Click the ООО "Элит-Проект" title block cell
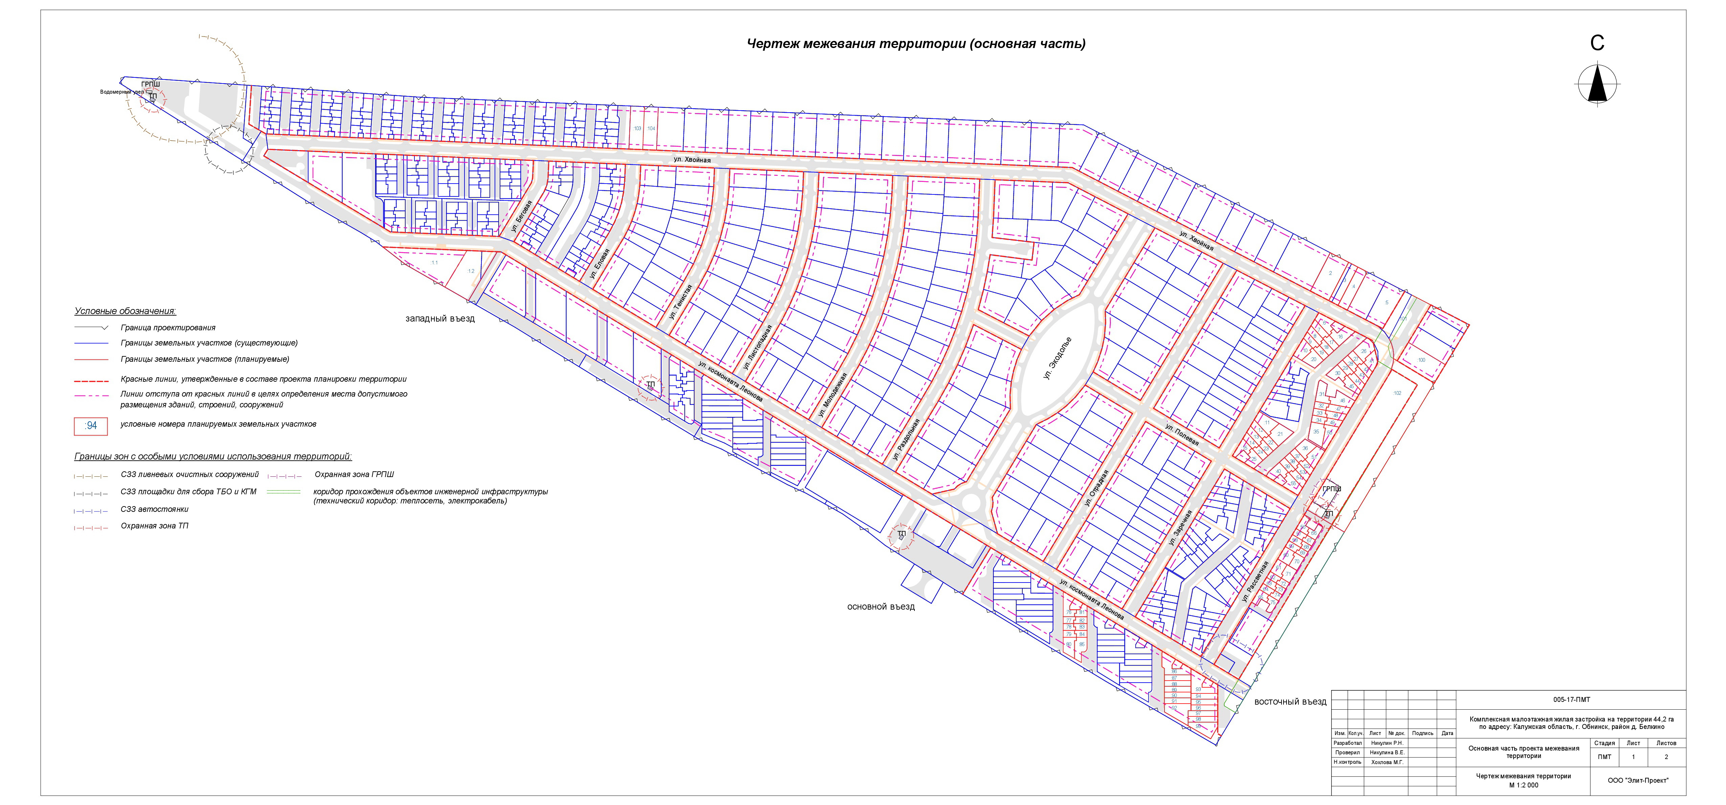The image size is (1726, 805). pos(1638,780)
